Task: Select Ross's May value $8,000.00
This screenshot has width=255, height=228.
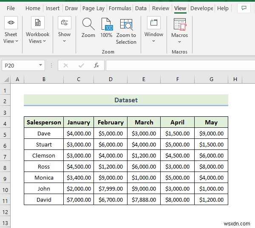Action: point(211,166)
